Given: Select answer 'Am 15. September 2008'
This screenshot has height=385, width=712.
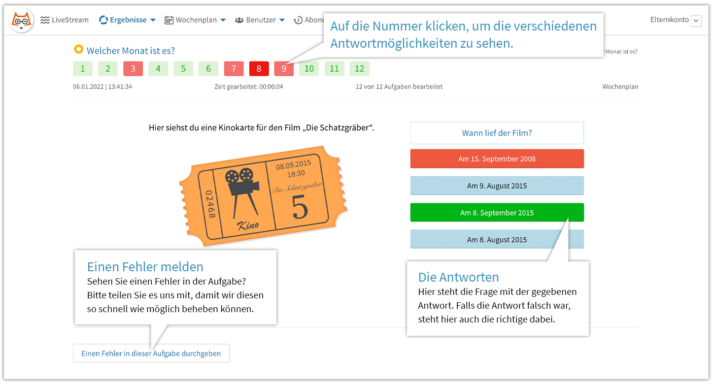Looking at the screenshot, I should point(497,159).
